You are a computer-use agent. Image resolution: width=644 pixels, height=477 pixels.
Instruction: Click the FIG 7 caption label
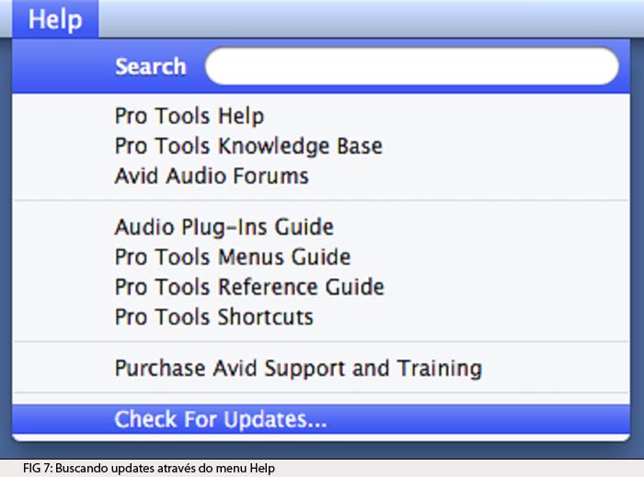click(x=149, y=468)
